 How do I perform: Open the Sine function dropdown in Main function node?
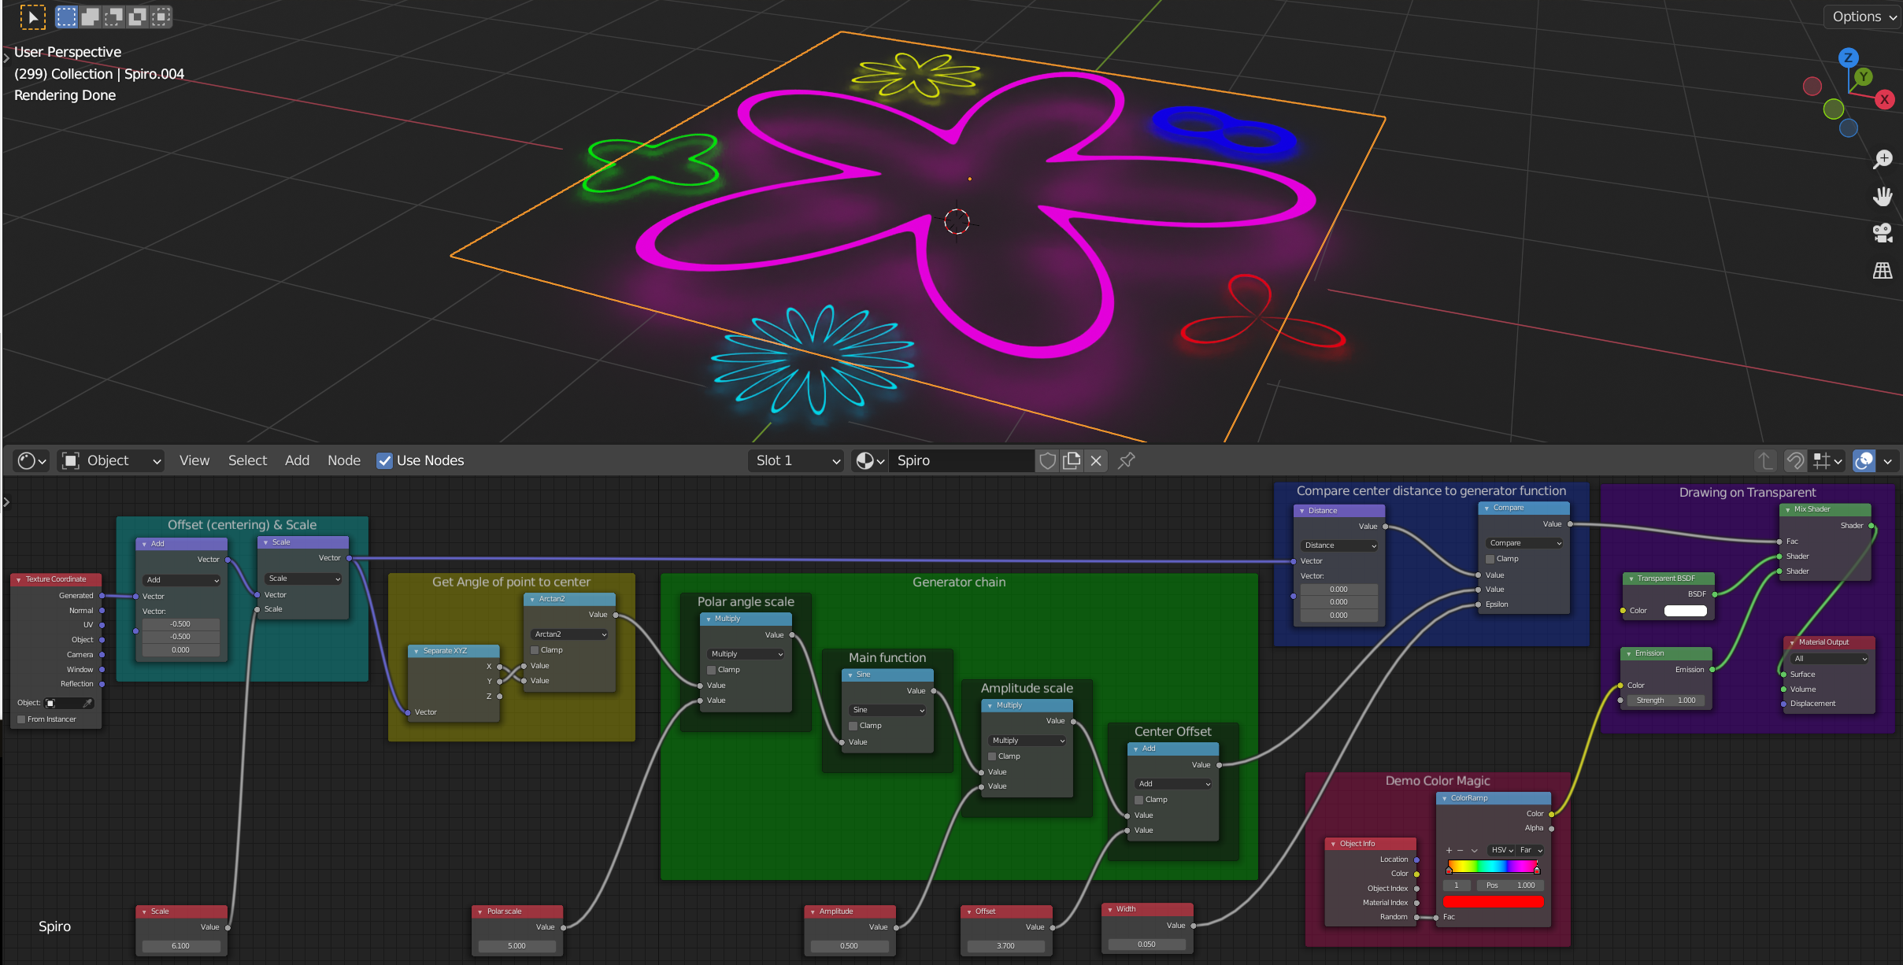[x=886, y=709]
